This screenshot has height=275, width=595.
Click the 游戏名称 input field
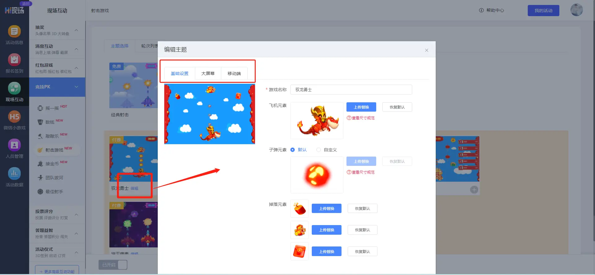[x=351, y=90]
